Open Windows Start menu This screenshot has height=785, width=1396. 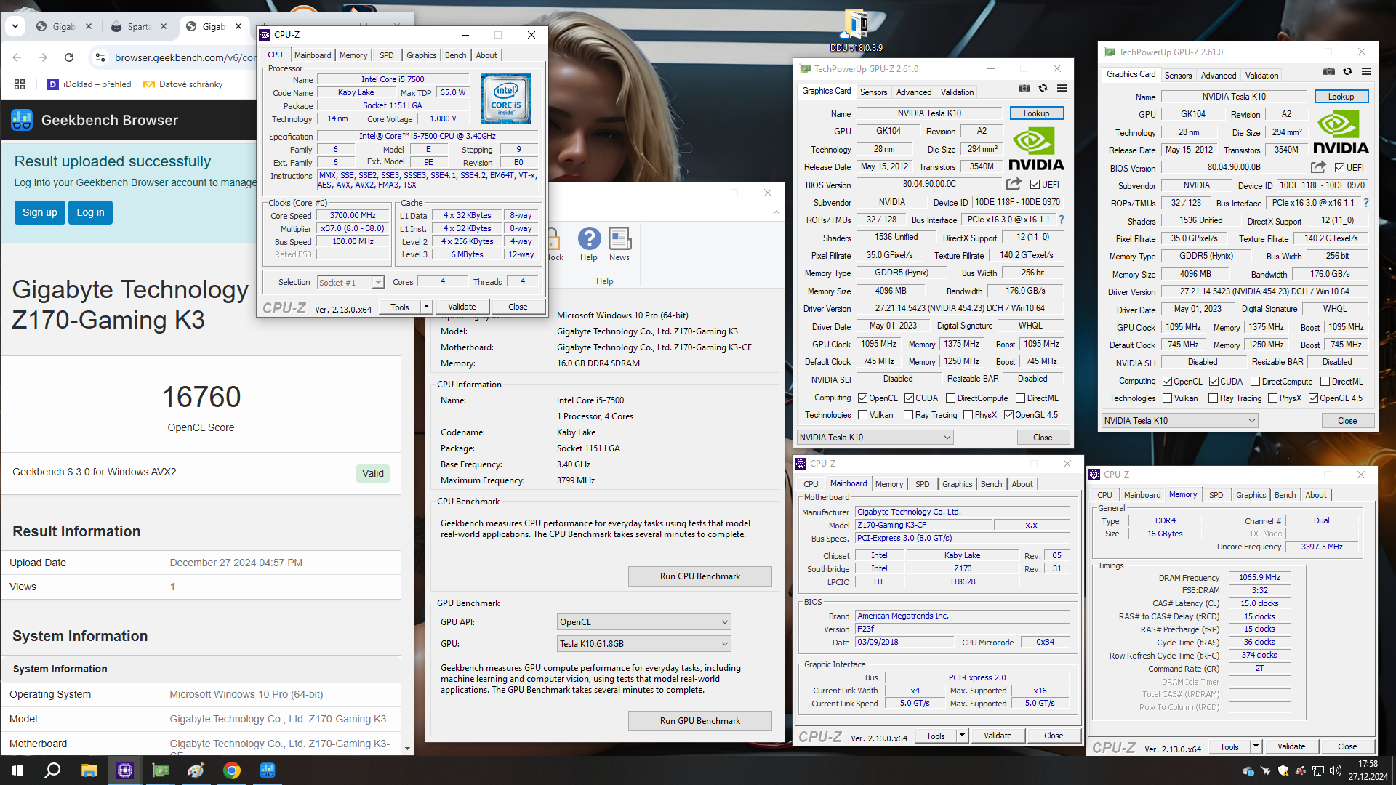tap(17, 770)
